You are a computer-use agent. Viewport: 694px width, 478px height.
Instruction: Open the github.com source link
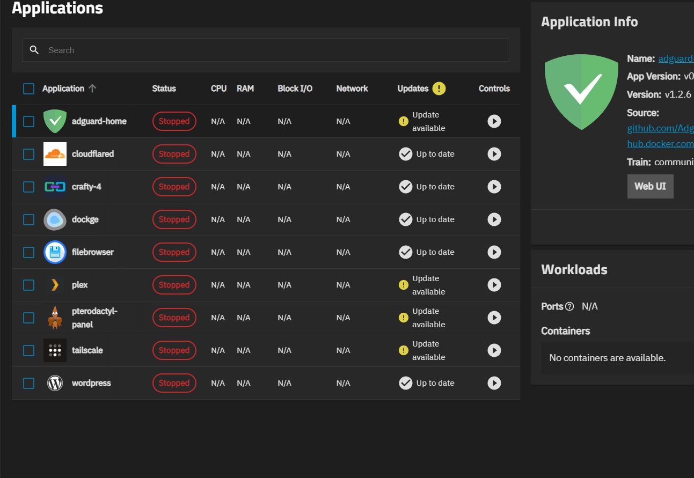660,129
